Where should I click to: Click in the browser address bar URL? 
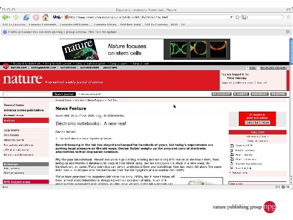tap(149, 17)
